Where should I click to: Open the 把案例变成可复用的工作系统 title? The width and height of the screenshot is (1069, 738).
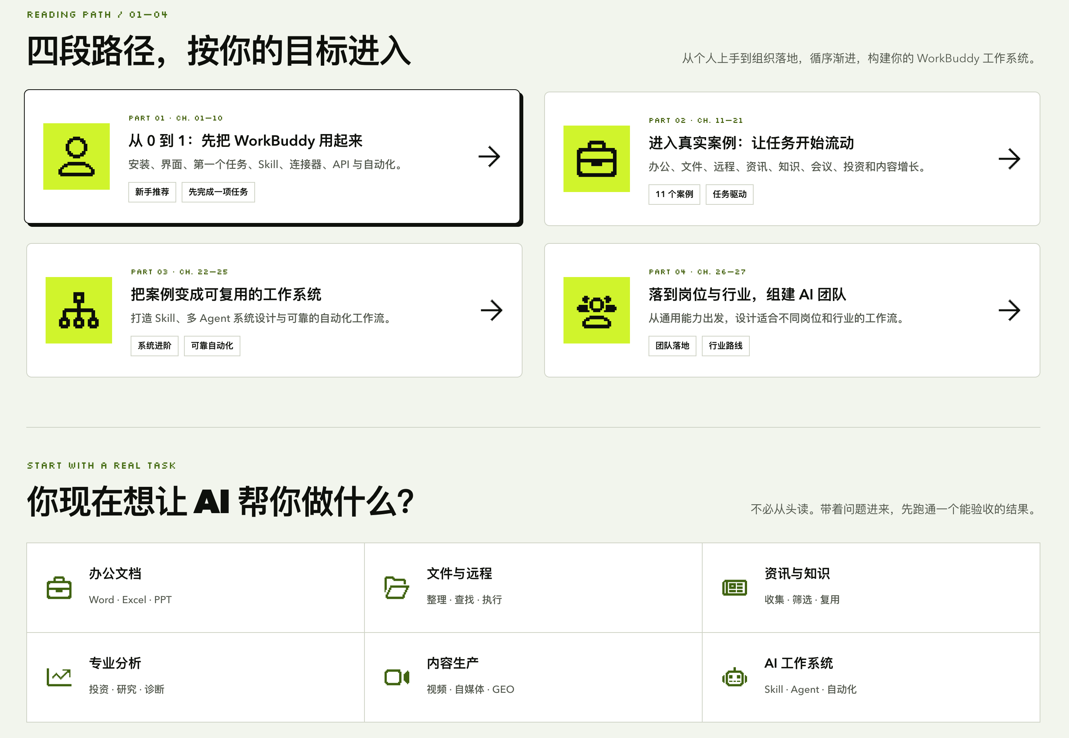click(226, 294)
